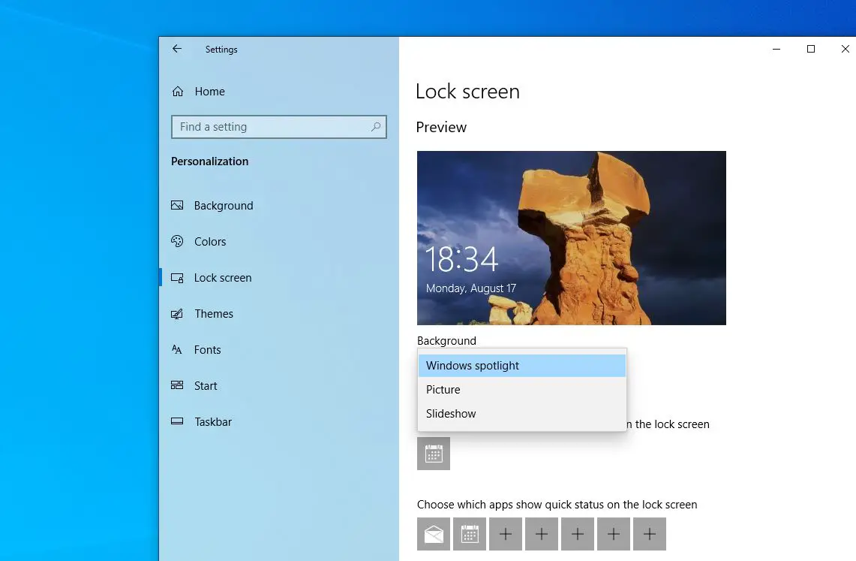Click the Calendar quick status app icon
This screenshot has height=561, width=856.
tap(470, 534)
